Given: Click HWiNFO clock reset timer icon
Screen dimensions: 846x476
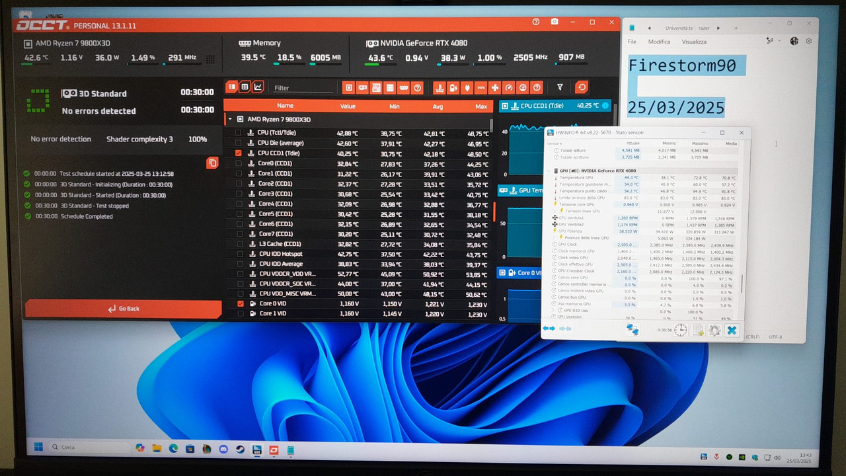Looking at the screenshot, I should coord(681,330).
